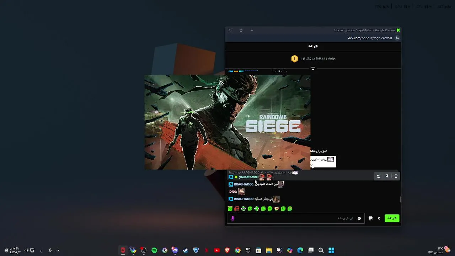This screenshot has width=455, height=256.
Task: Show hidden system tray icons chevron
Action: tap(58, 250)
